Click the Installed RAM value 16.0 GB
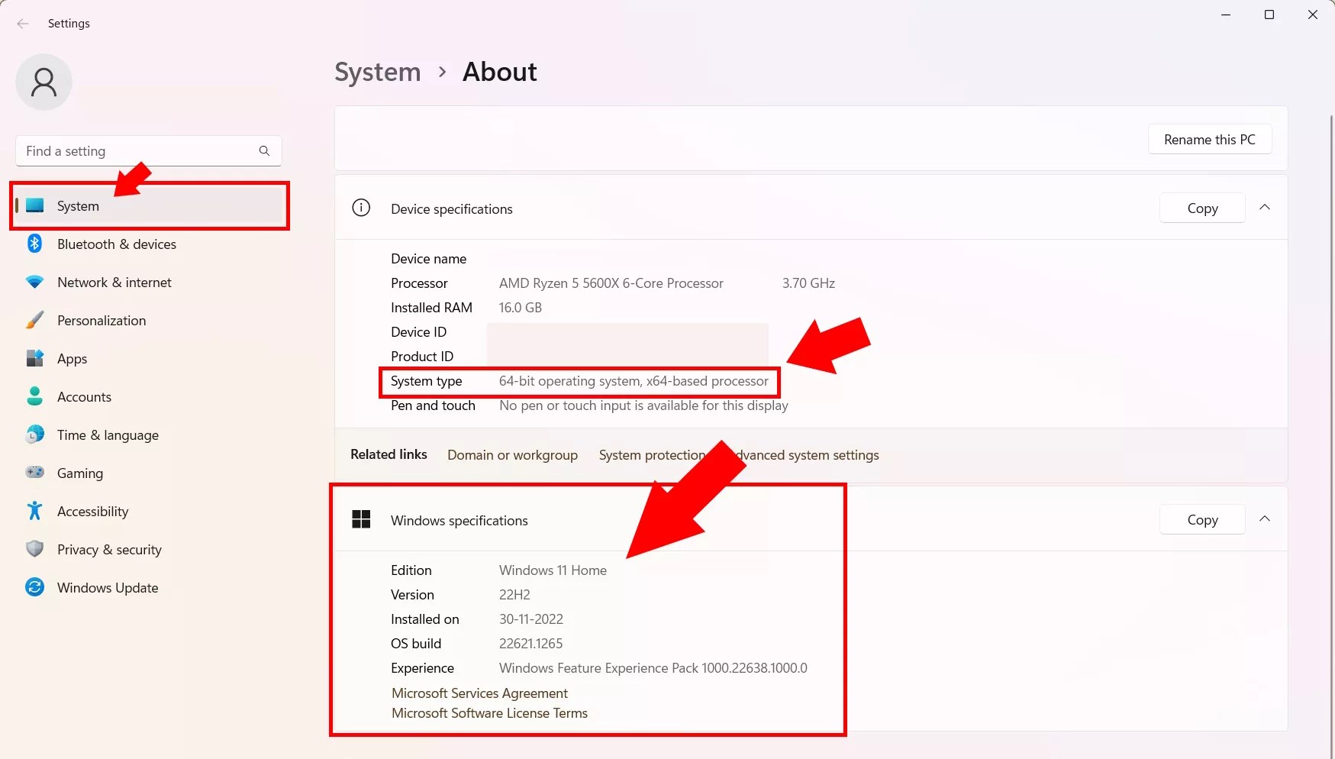This screenshot has height=759, width=1335. pos(520,308)
